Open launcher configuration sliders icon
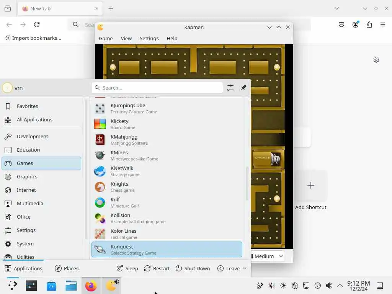This screenshot has height=294, width=392. tap(230, 88)
